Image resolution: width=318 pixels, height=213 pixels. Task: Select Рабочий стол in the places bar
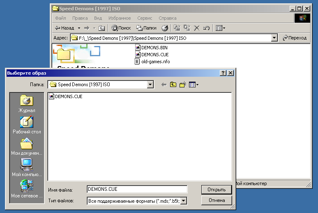coord(27,125)
